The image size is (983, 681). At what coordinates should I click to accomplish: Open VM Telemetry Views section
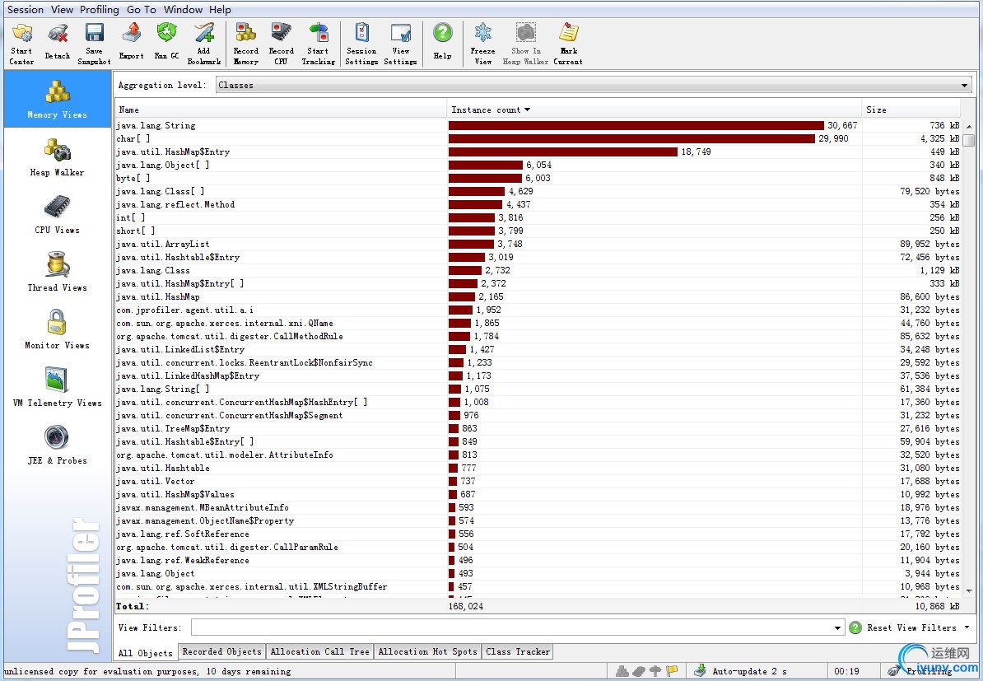point(57,388)
